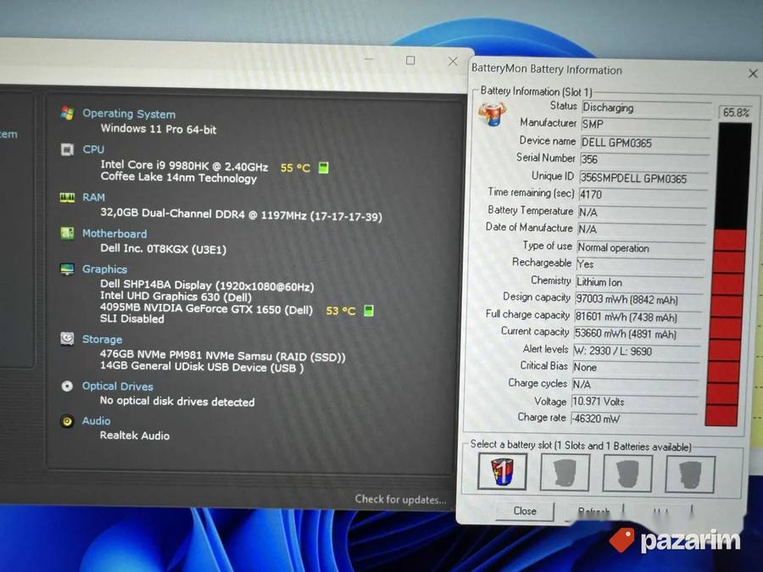Click Intel UHD Graphics 630 line

[175, 297]
